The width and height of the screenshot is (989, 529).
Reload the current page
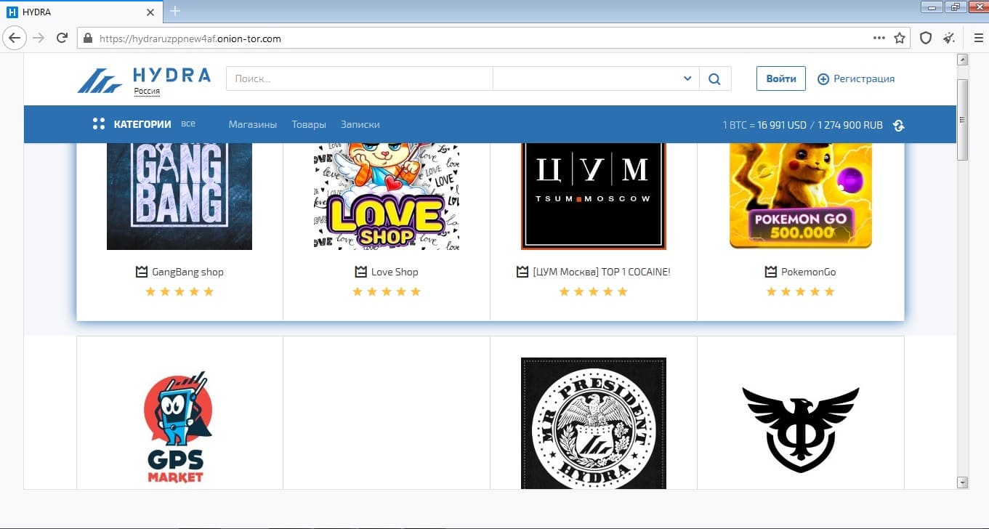(x=62, y=38)
